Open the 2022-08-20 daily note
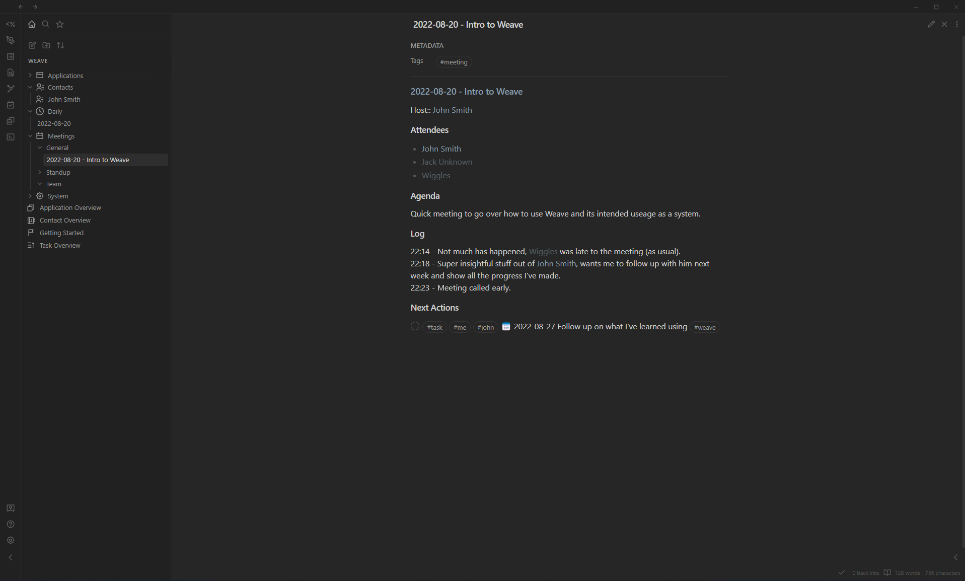965x581 pixels. point(54,123)
